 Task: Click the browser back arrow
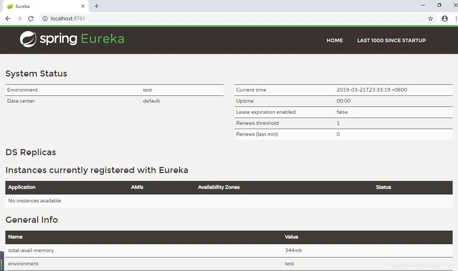coord(8,19)
